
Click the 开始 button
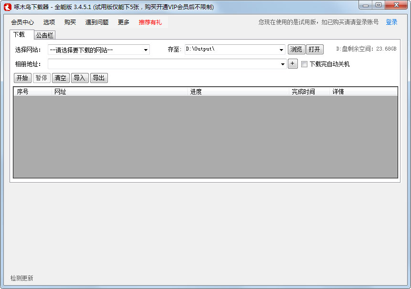point(22,78)
